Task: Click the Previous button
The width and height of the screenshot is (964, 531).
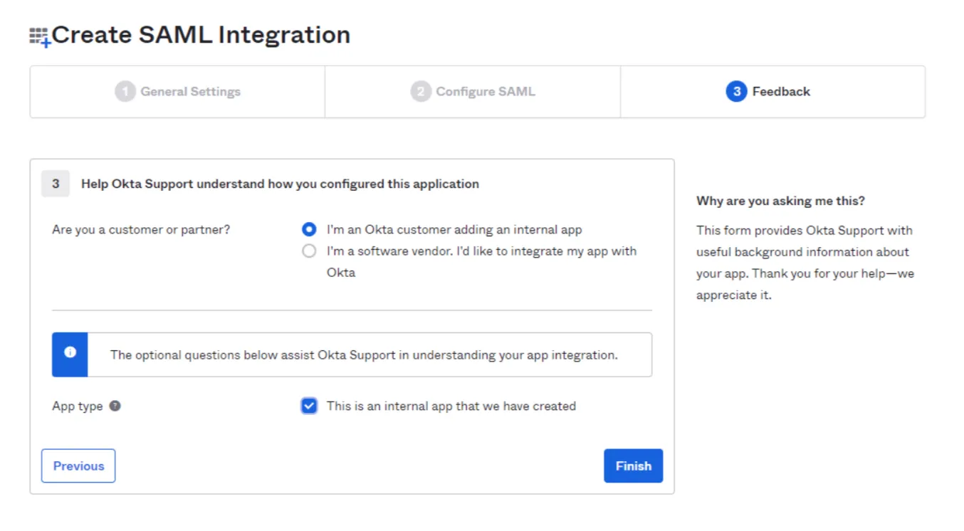Action: (78, 466)
